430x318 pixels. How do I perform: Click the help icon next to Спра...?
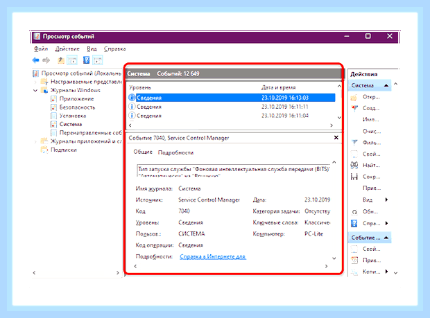click(354, 224)
